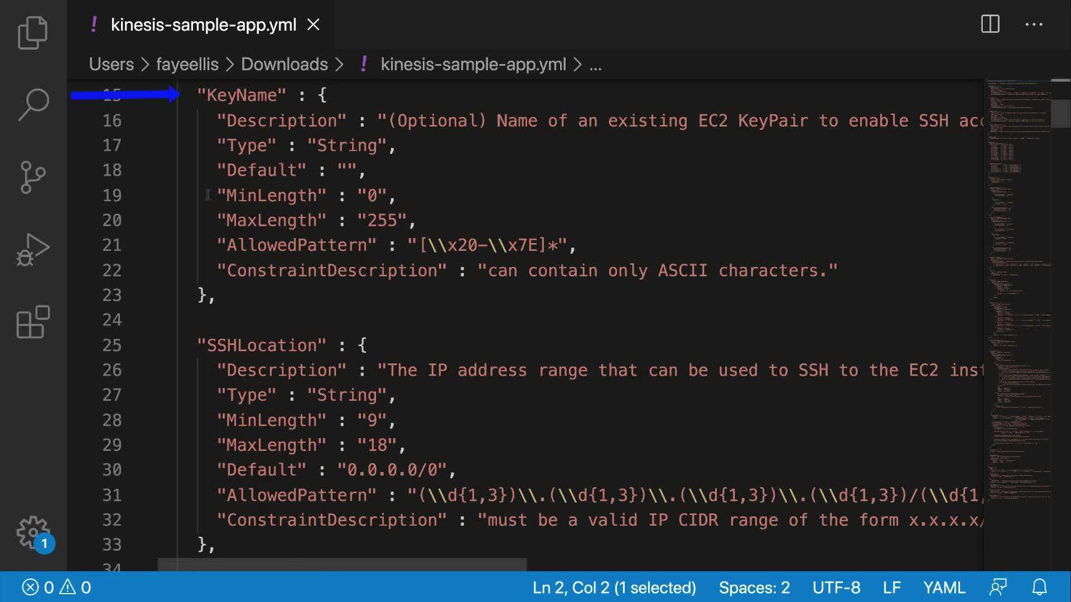Select the UTF-8 encoding indicator
The height and width of the screenshot is (602, 1071).
tap(836, 587)
